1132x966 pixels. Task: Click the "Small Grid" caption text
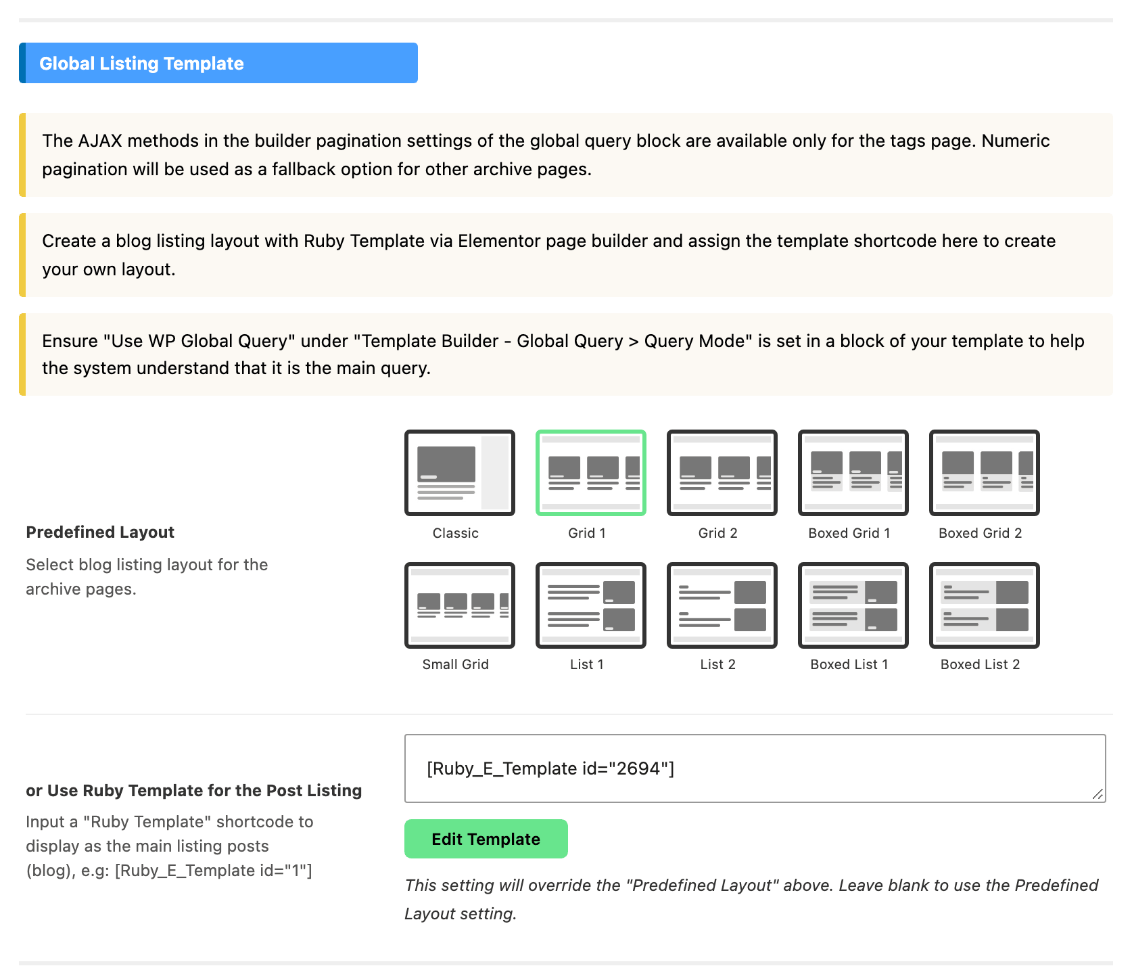[x=456, y=664]
